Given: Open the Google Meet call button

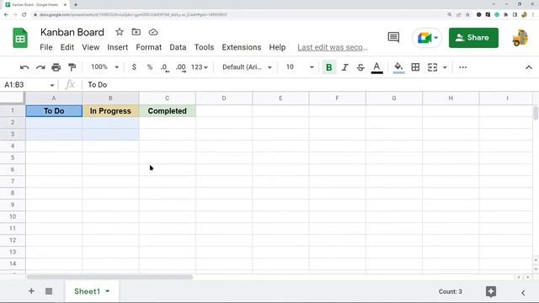Looking at the screenshot, I should point(427,38).
